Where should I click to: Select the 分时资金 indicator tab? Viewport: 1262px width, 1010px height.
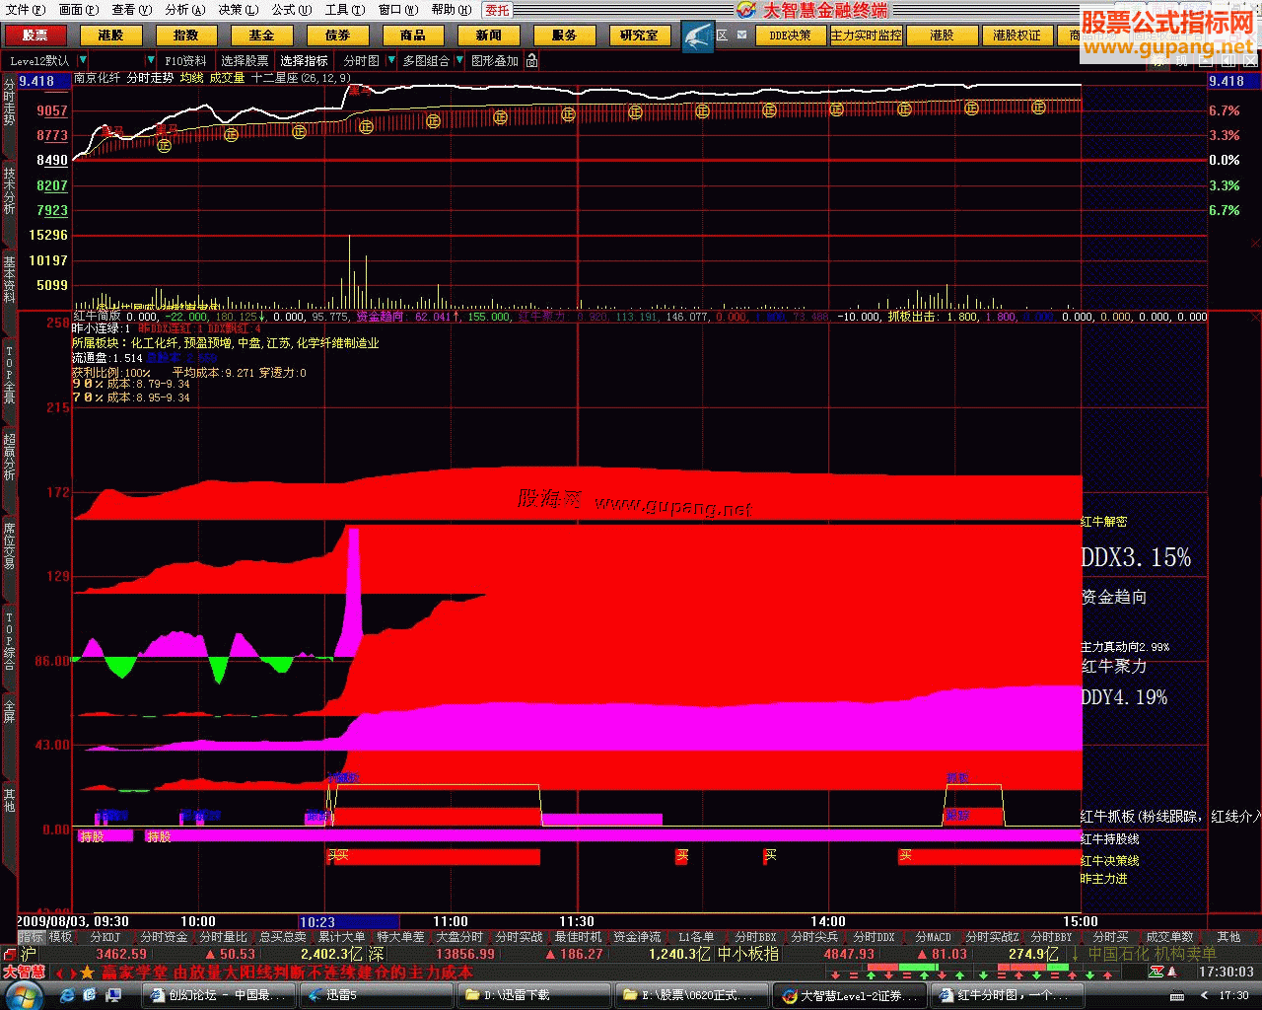pos(164,937)
